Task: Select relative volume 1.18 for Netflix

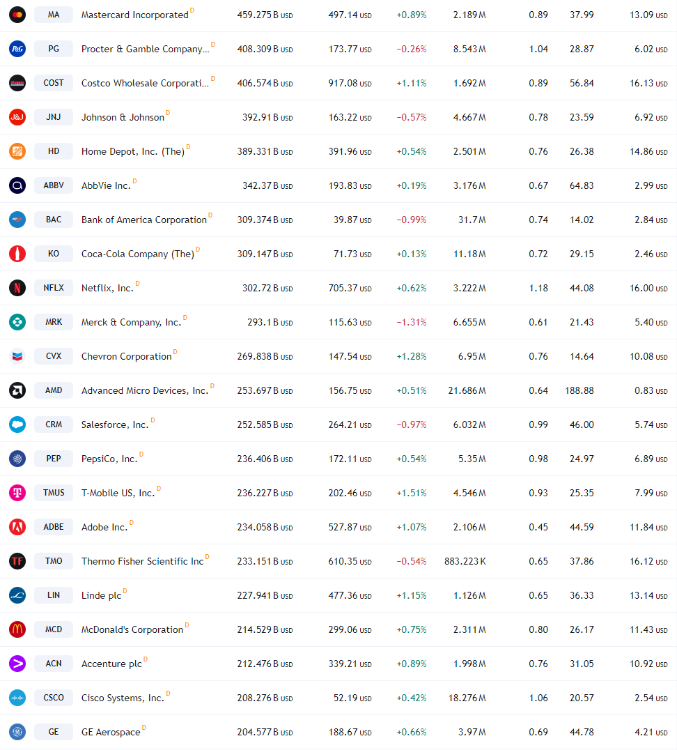Action: [x=538, y=289]
